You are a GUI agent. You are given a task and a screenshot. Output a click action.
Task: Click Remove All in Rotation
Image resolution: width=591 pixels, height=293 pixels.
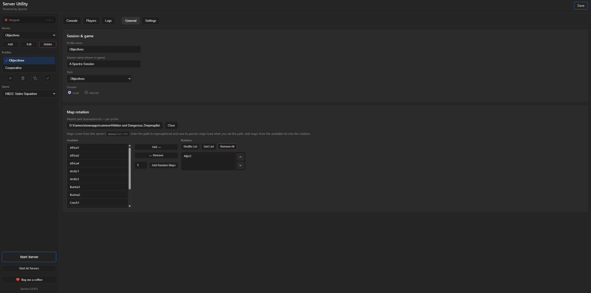[227, 147]
